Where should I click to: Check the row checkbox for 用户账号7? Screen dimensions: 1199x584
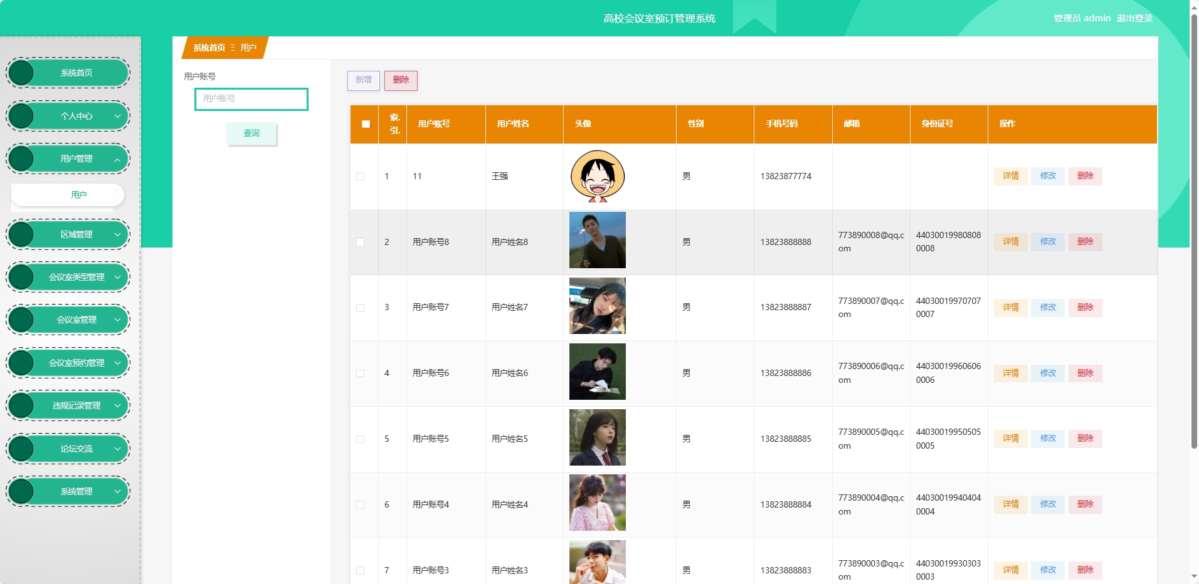click(360, 308)
